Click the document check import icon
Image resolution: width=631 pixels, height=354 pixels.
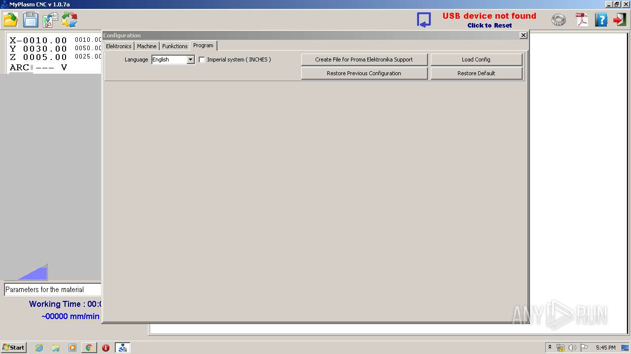[50, 20]
